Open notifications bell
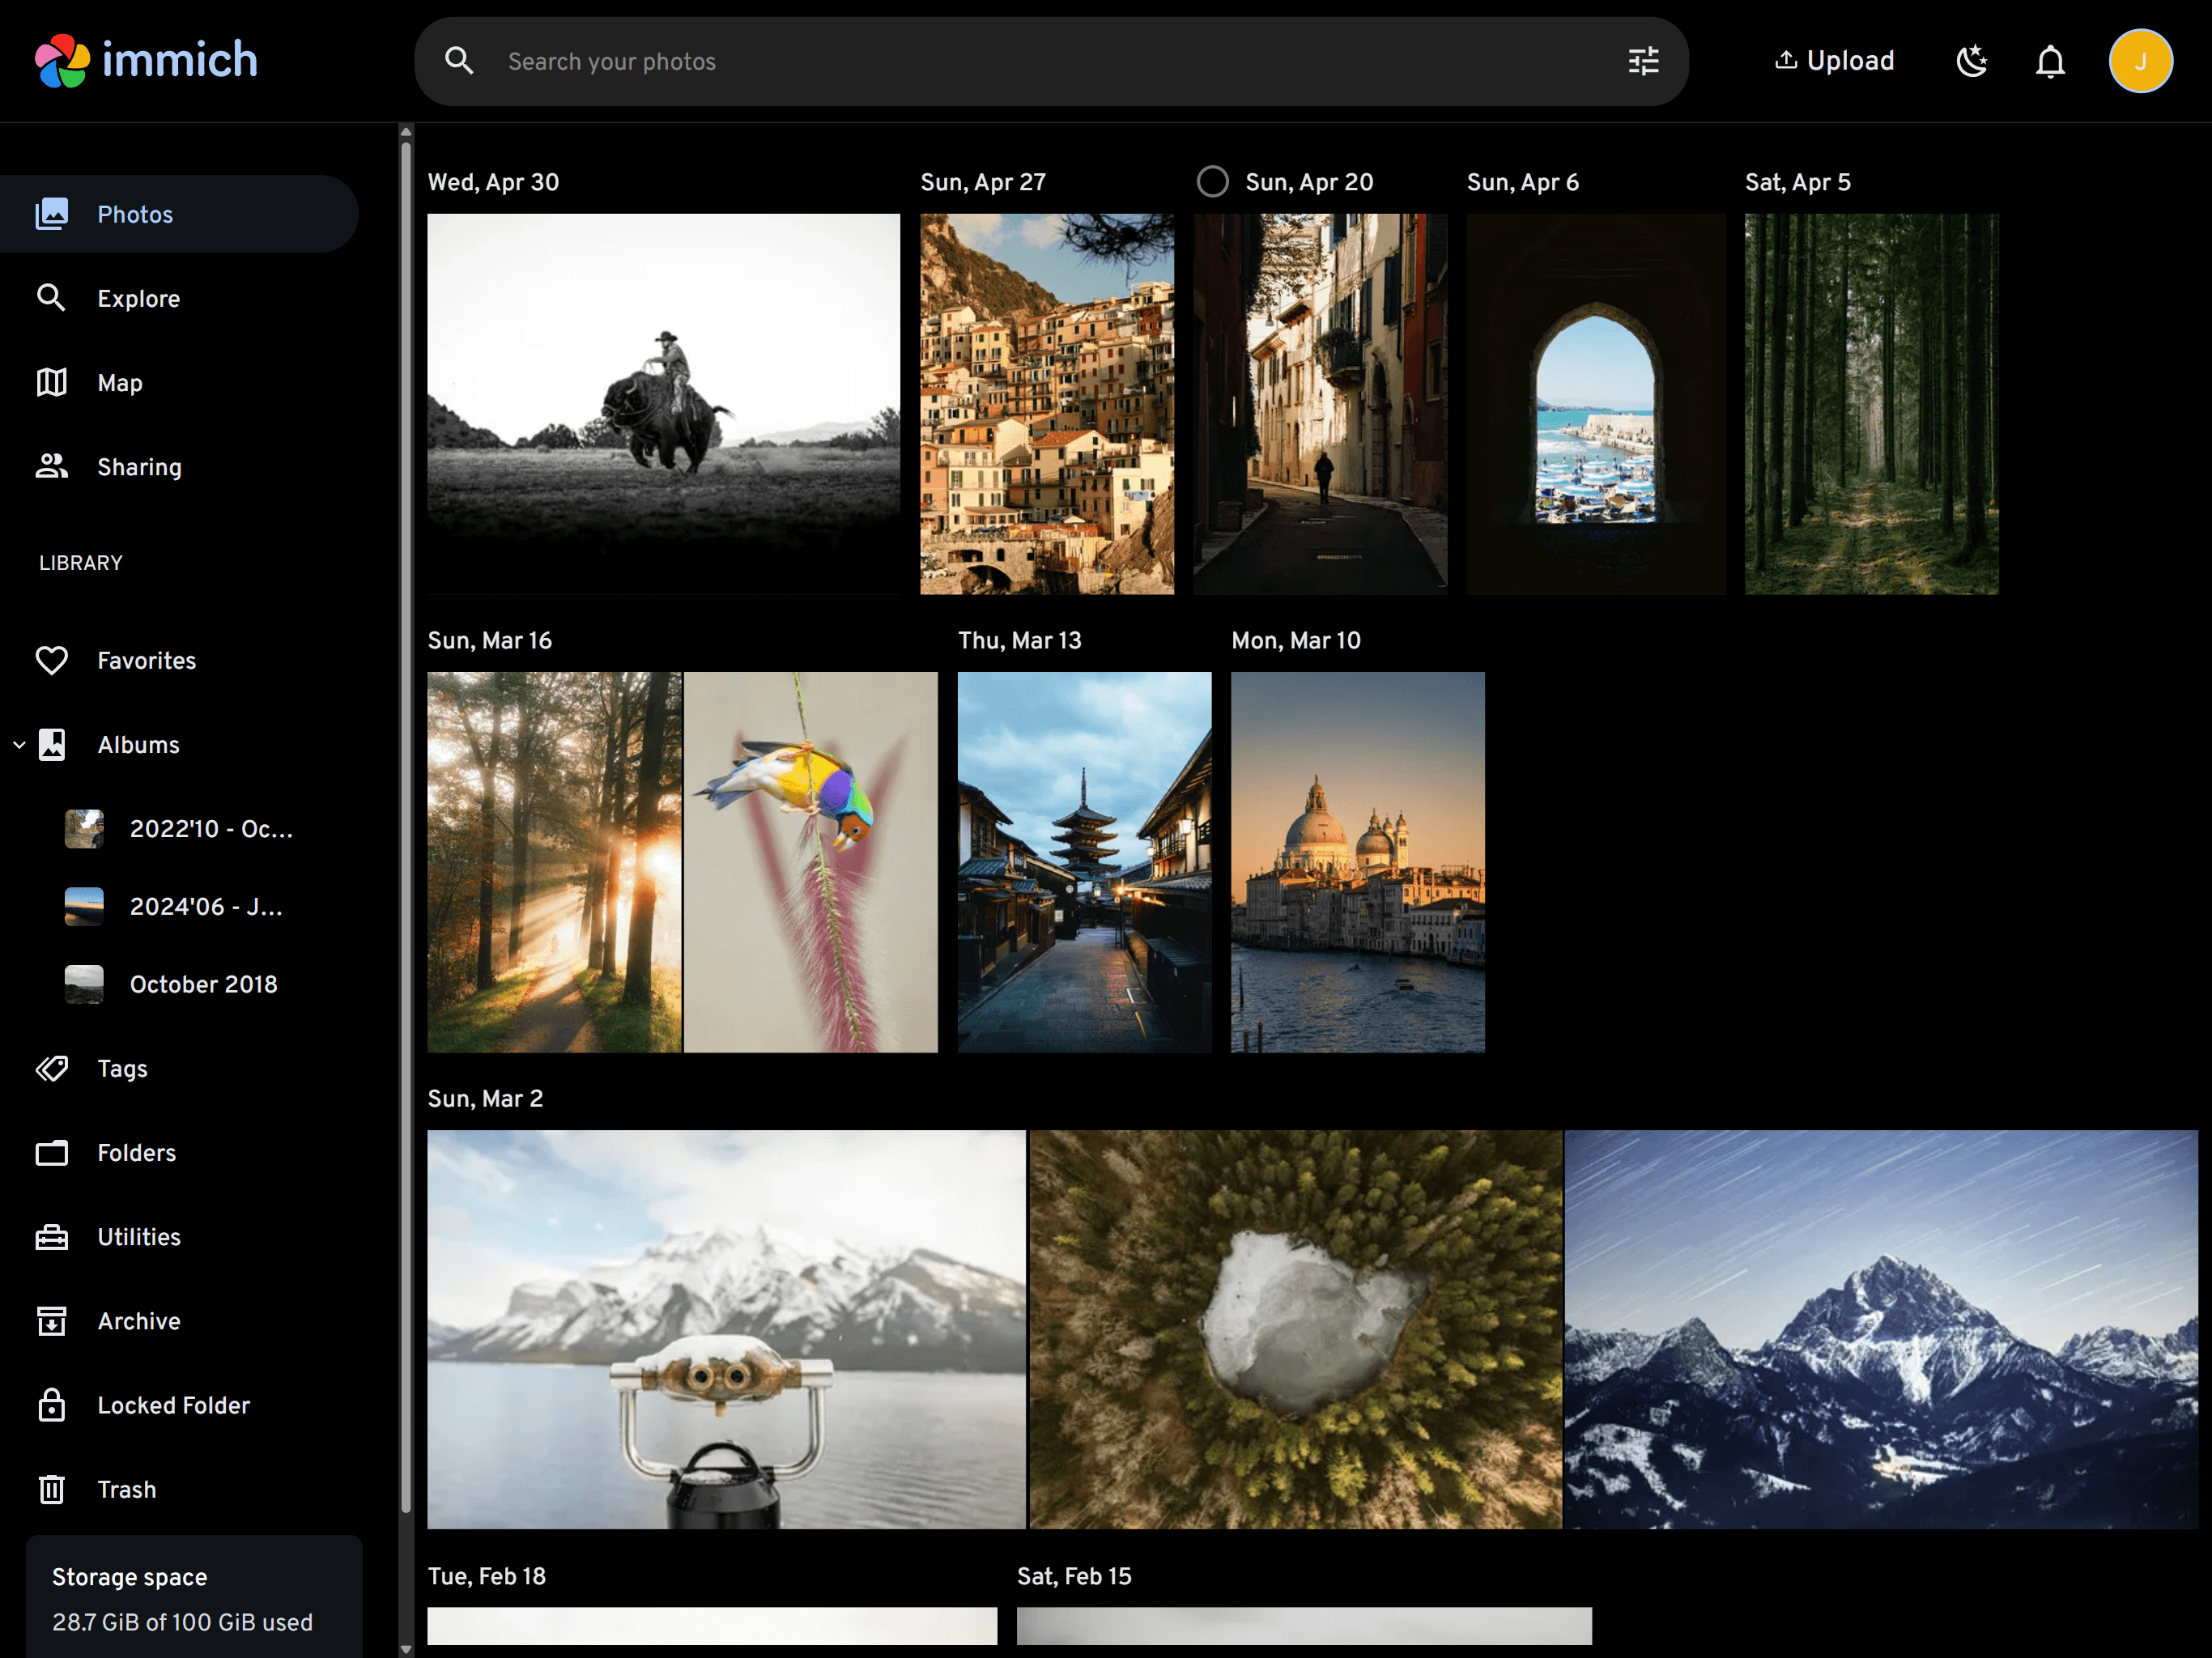The image size is (2212, 1658). pyautogui.click(x=2050, y=61)
